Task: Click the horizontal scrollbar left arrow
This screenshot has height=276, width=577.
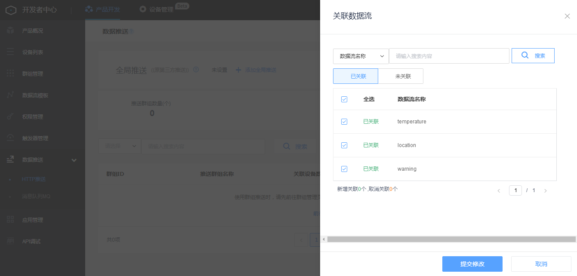Action: click(x=324, y=239)
